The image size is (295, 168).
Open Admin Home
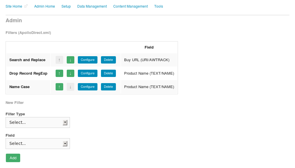point(44,6)
